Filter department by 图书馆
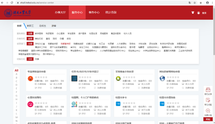Image resolution: width=215 pixels, height=124 pixels. [132, 47]
